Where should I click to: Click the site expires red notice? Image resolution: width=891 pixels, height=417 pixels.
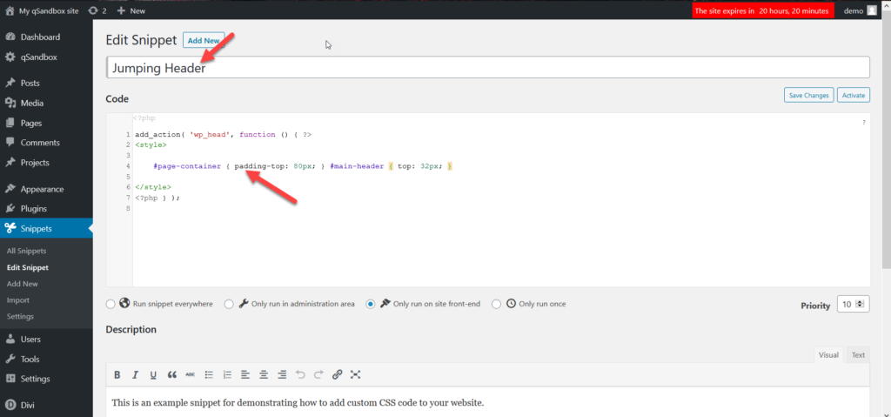(763, 10)
